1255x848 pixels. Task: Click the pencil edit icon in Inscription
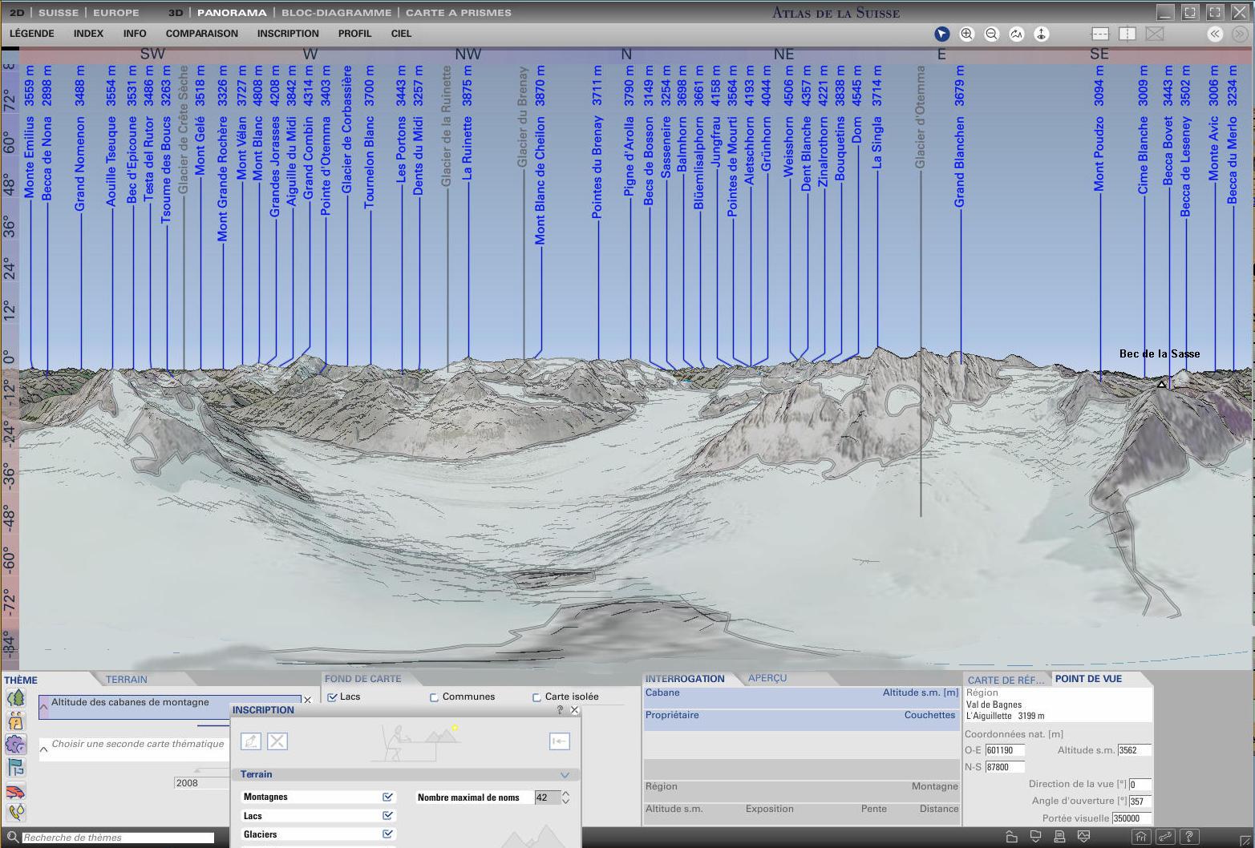tap(251, 741)
